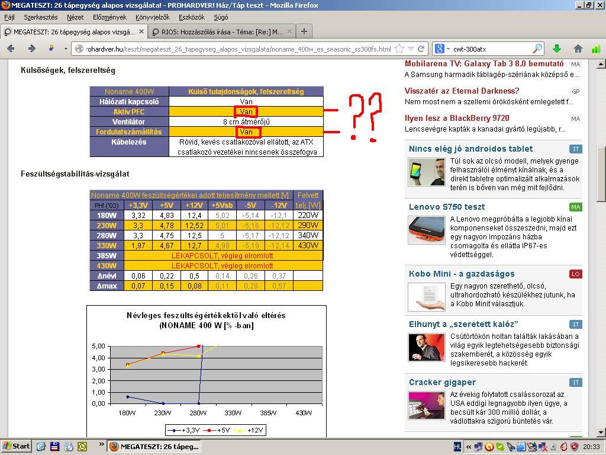
Task: Open the Cracker gigaper article
Action: click(x=442, y=382)
